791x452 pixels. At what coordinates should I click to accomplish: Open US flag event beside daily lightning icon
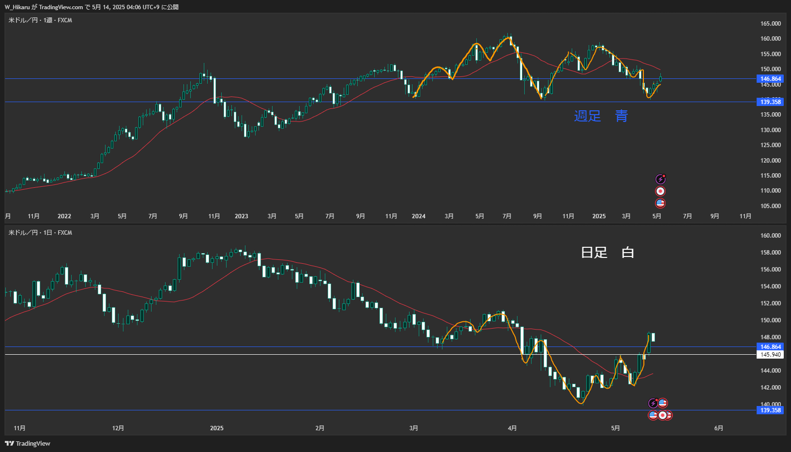[x=663, y=403]
